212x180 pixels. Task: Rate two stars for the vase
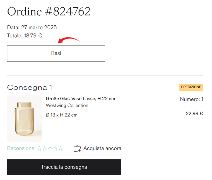[45, 149]
